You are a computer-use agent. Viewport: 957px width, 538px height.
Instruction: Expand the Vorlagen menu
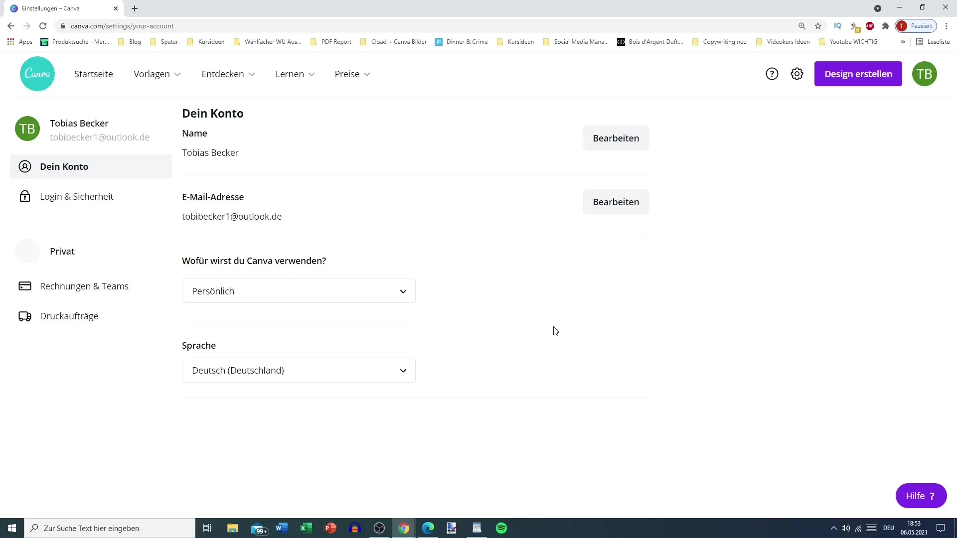point(157,74)
